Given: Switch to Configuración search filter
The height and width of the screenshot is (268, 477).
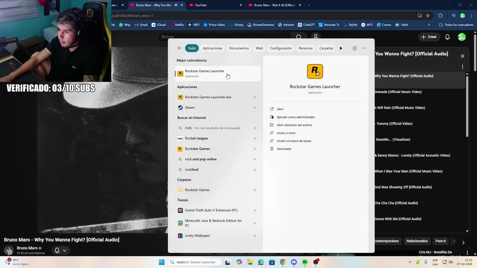Looking at the screenshot, I should 281,48.
